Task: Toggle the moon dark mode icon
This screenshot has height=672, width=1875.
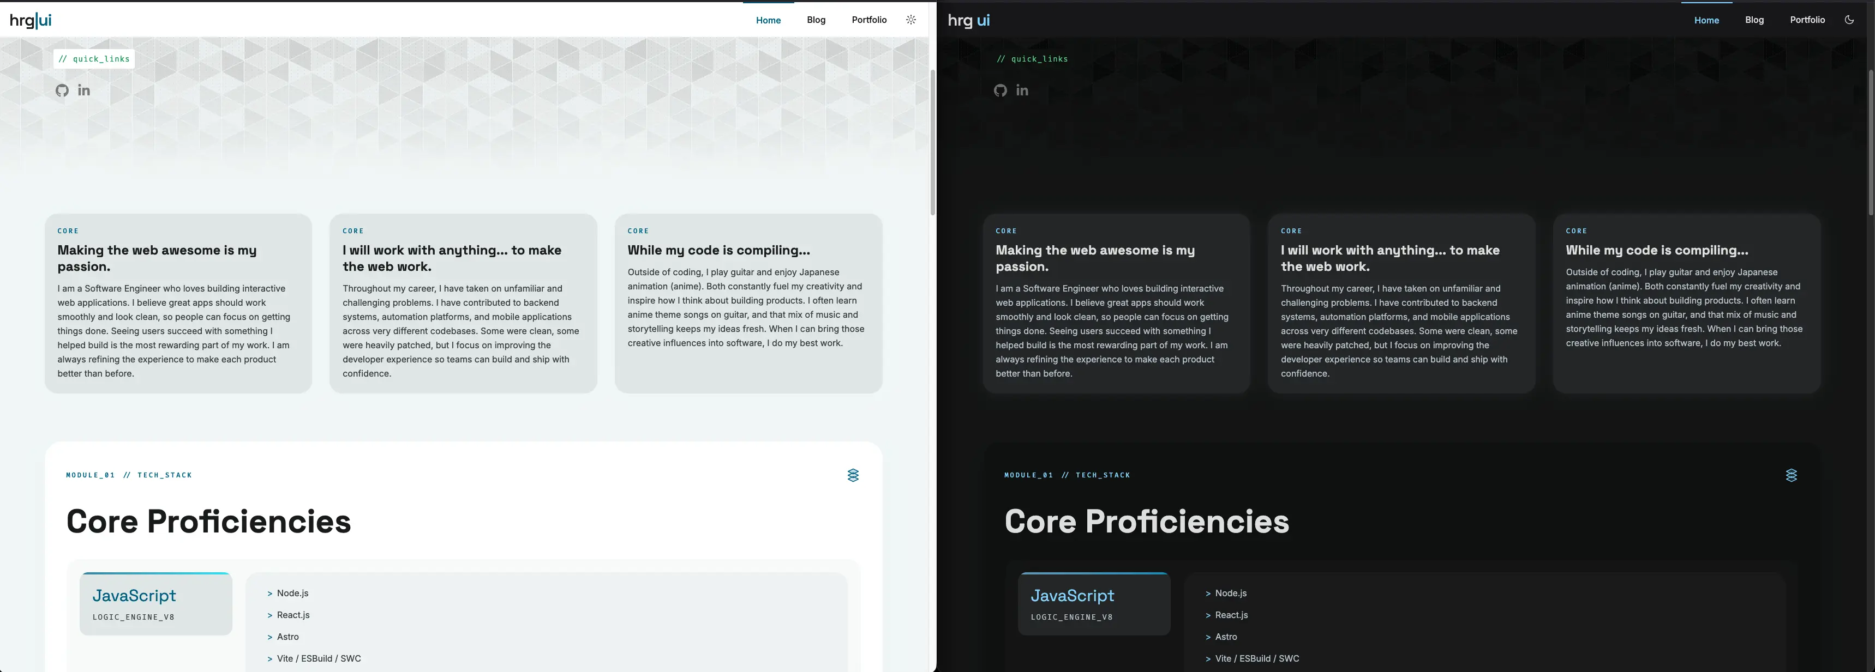Action: 1849,20
